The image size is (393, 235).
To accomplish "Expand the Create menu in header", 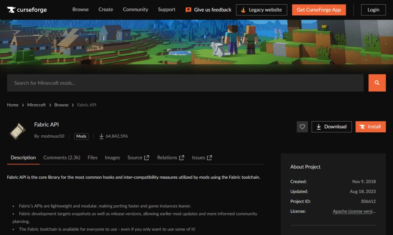I will (x=106, y=10).
